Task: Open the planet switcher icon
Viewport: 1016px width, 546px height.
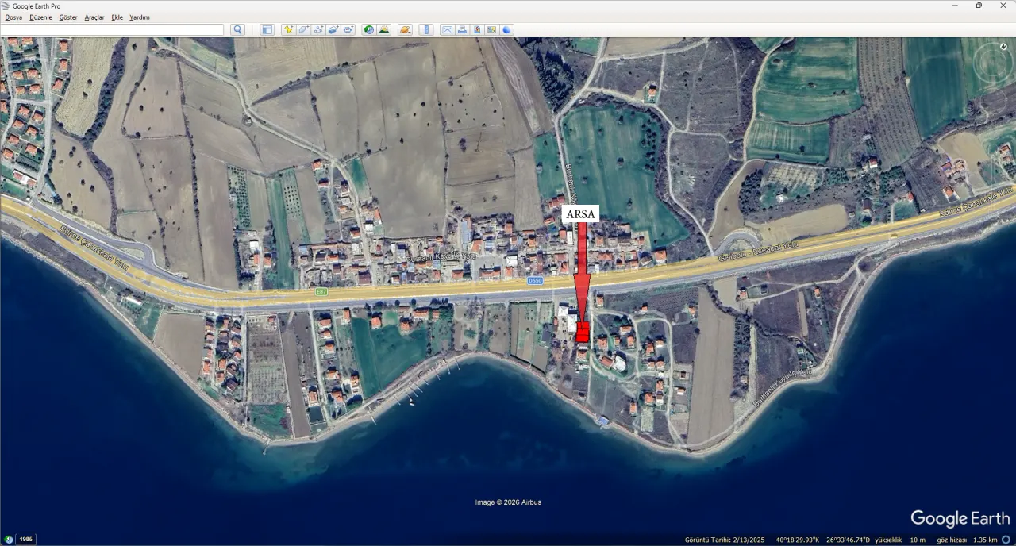Action: 405,29
